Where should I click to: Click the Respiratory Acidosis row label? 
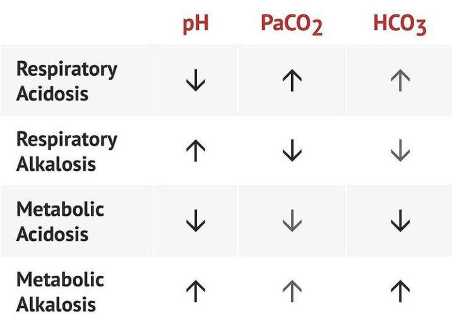pyautogui.click(x=66, y=81)
